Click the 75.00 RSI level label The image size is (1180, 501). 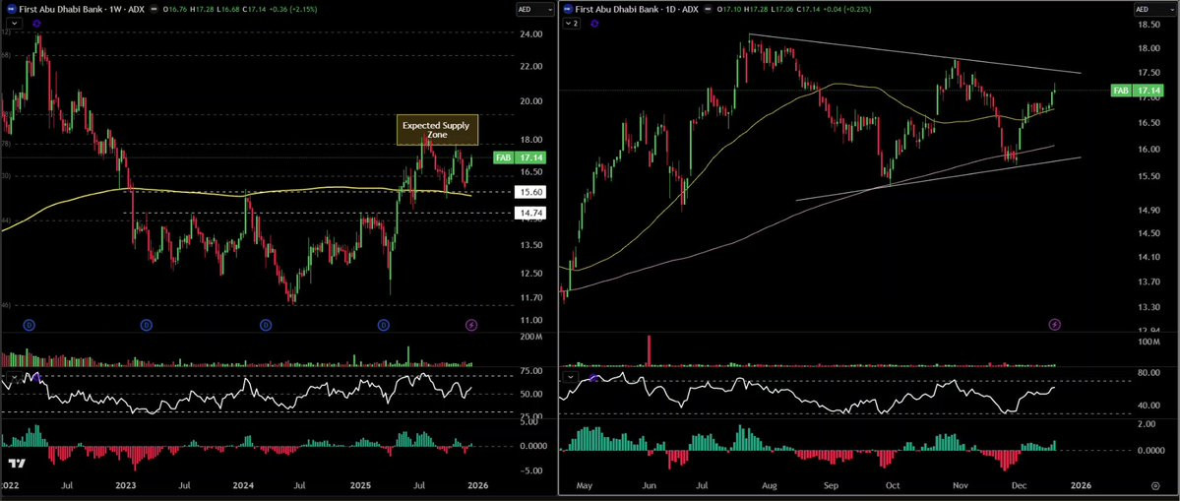(529, 371)
